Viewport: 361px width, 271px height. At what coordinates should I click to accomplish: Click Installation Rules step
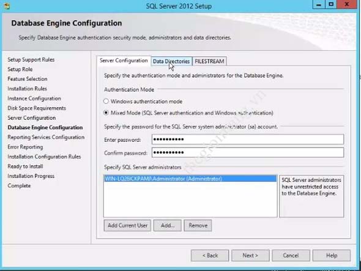27,89
